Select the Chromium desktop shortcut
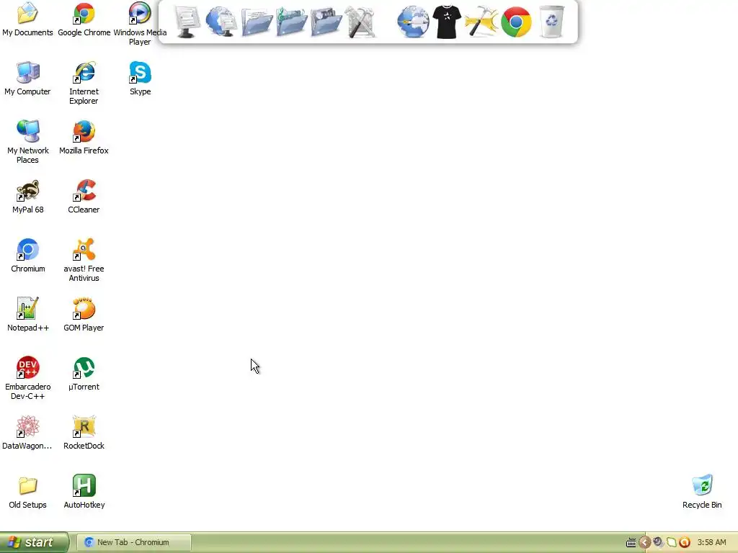The width and height of the screenshot is (738, 553). [x=28, y=256]
